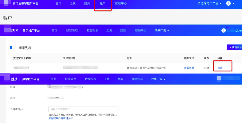This screenshot has height=123, width=242.
Task: Open the 请选择推广产品 dropdown
Action: coord(210,3)
